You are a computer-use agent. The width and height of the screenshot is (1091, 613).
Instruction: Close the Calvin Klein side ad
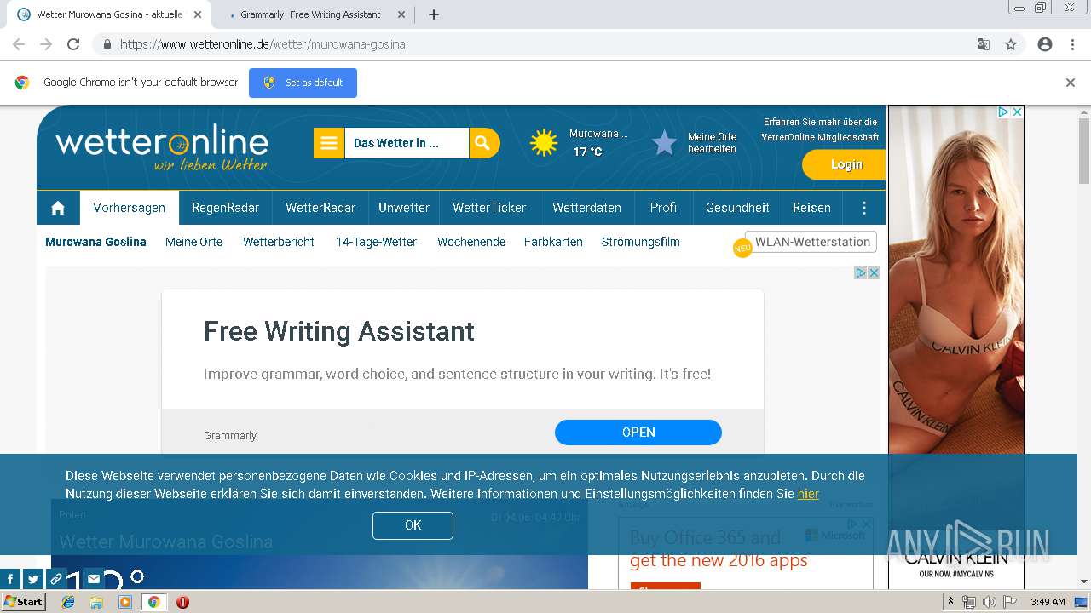(1017, 112)
